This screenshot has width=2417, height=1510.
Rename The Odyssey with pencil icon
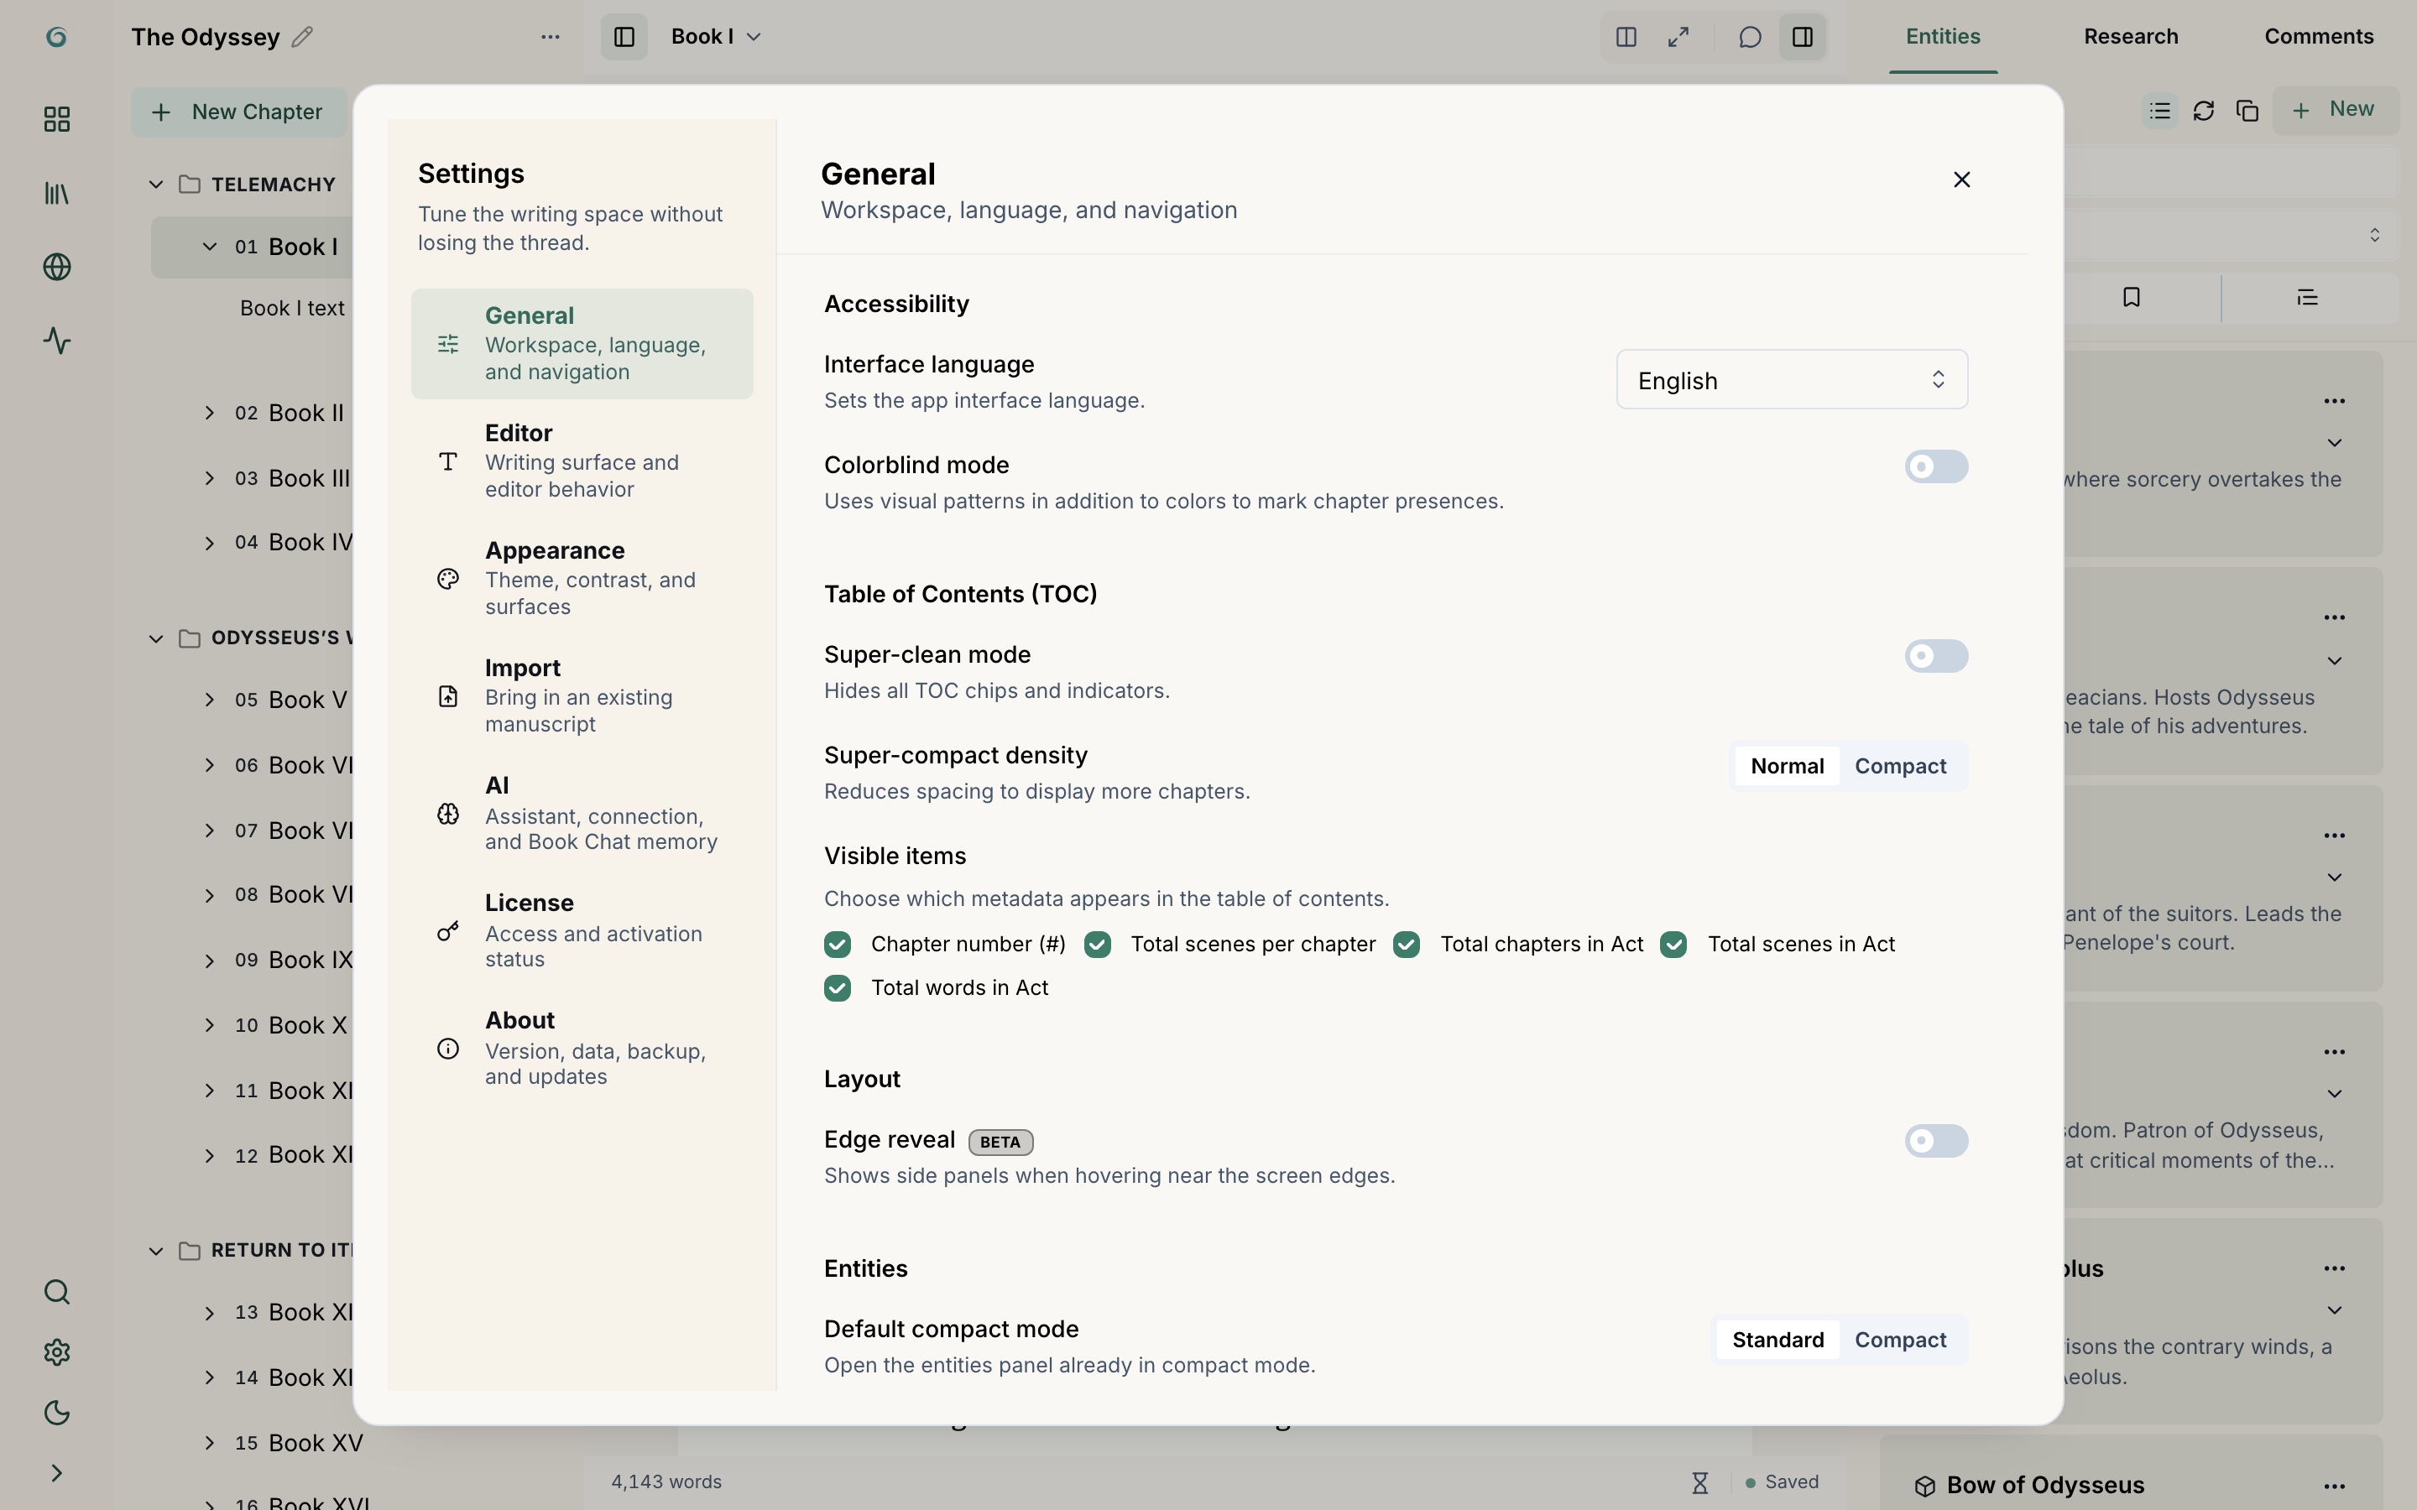click(x=303, y=37)
